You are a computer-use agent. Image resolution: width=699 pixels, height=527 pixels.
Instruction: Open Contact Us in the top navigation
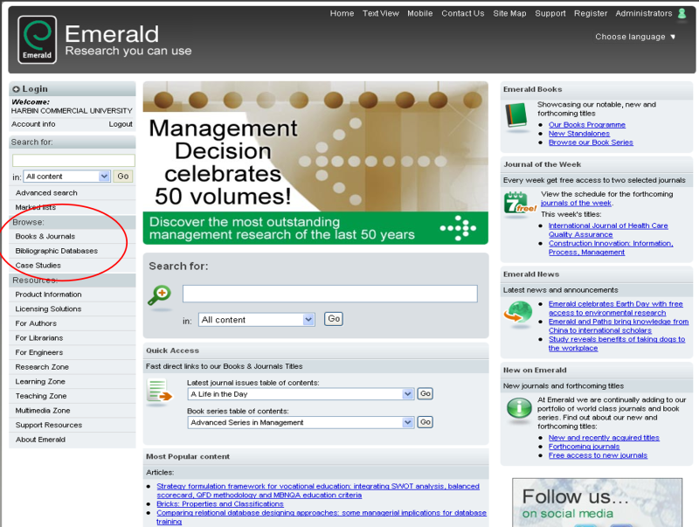463,13
